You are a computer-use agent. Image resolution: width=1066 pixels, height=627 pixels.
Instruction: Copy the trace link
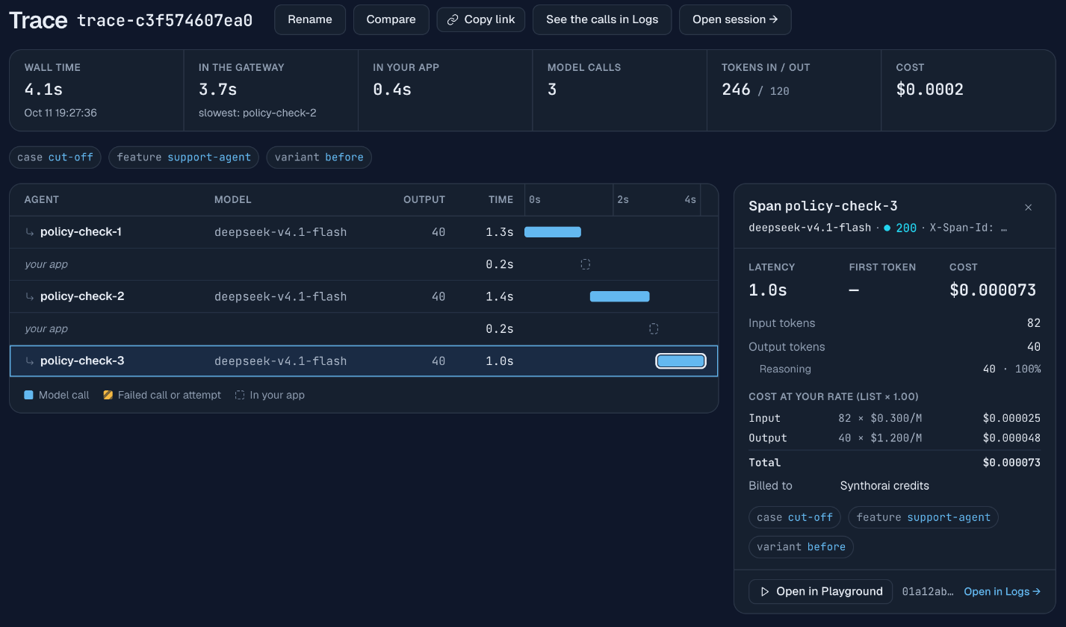(481, 19)
